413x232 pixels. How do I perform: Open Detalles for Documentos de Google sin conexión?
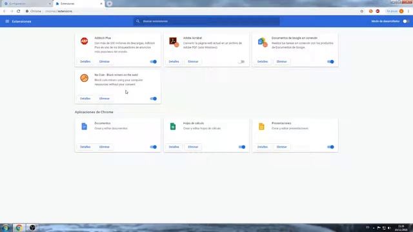click(x=263, y=62)
